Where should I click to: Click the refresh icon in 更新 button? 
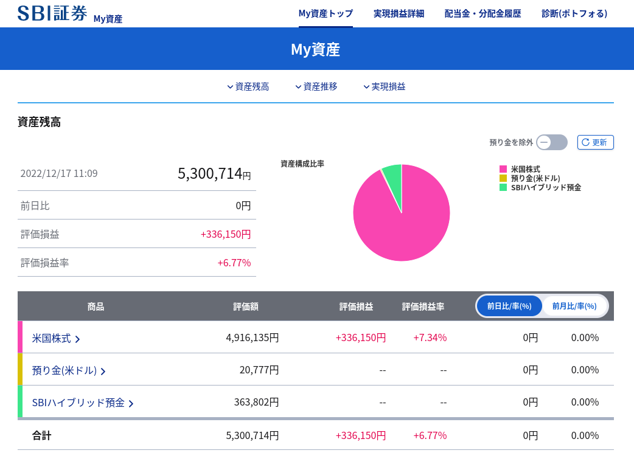coord(585,142)
